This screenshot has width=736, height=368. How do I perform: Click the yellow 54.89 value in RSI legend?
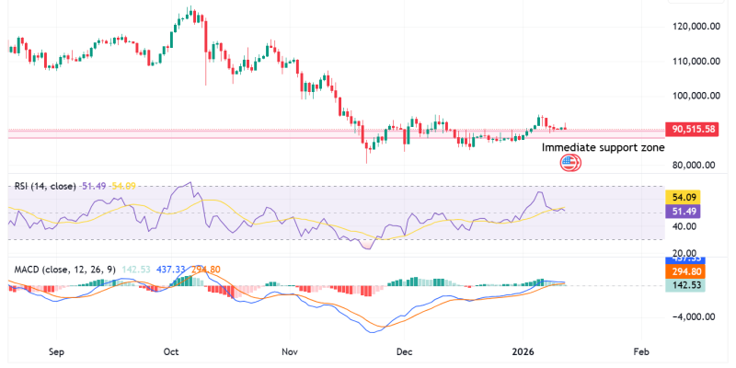tap(124, 186)
